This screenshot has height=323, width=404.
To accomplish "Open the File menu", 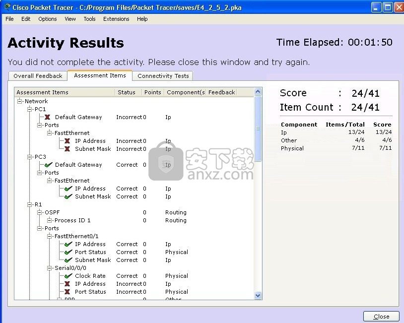I will [9, 19].
